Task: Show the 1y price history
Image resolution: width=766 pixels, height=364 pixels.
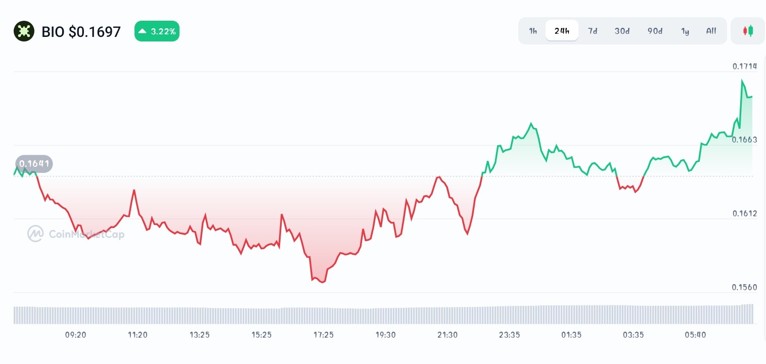Action: 685,31
